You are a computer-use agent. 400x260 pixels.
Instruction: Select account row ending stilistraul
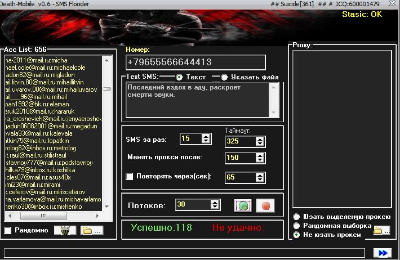(54, 155)
